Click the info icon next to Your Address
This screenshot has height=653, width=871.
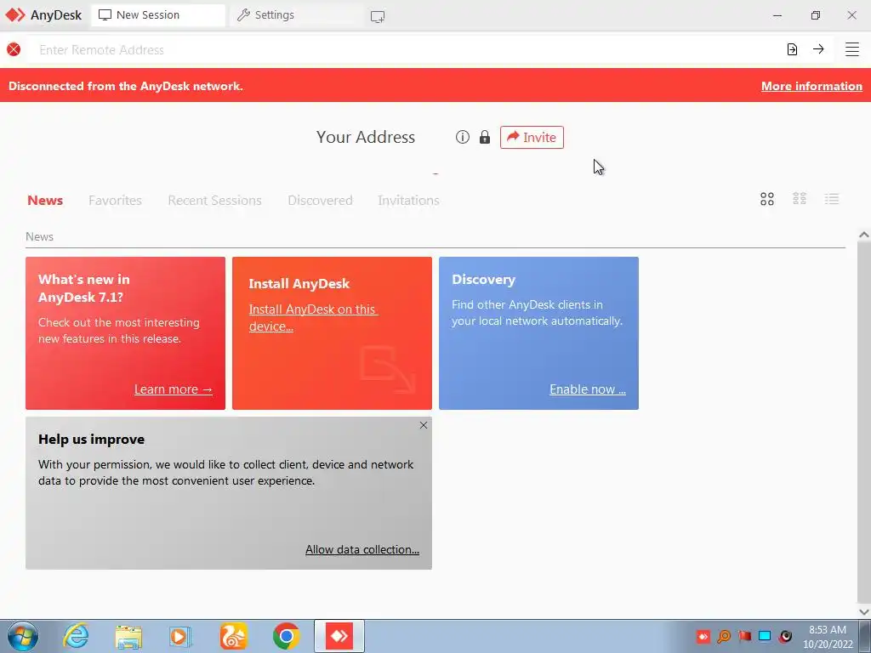(462, 137)
